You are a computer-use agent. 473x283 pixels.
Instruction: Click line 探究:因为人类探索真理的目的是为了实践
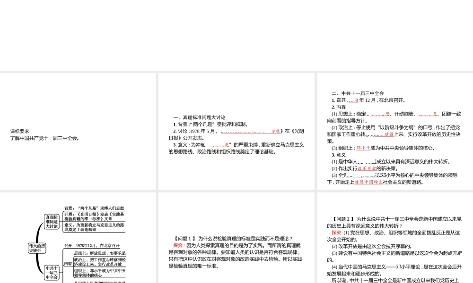click(237, 245)
